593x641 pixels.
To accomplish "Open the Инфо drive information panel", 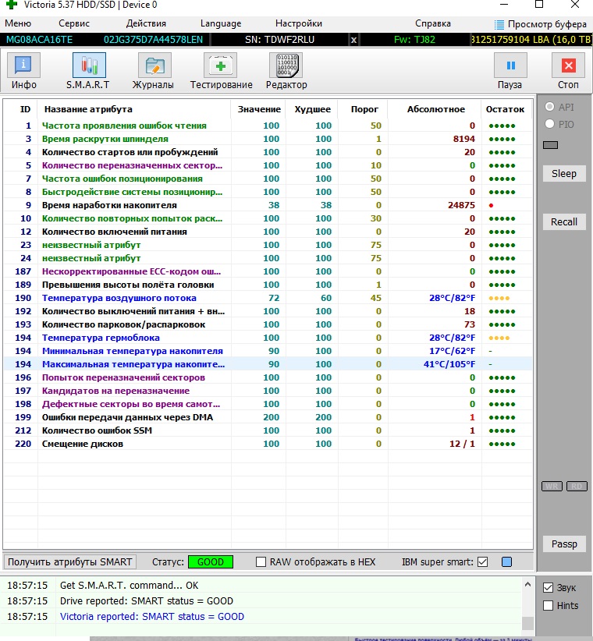I will click(24, 71).
